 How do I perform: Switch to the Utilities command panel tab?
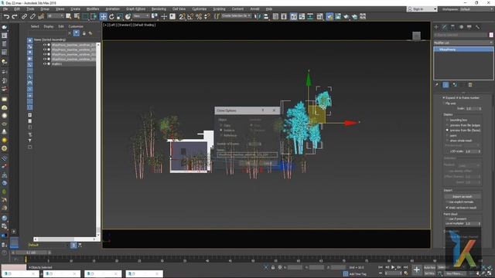coord(477,27)
